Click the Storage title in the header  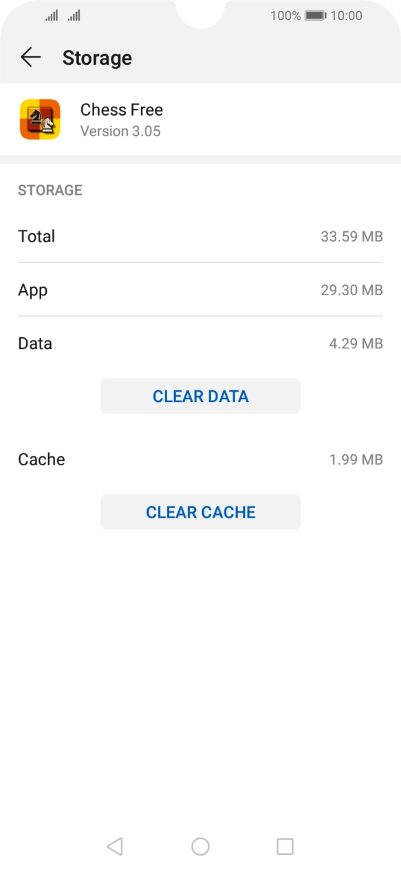click(x=97, y=58)
